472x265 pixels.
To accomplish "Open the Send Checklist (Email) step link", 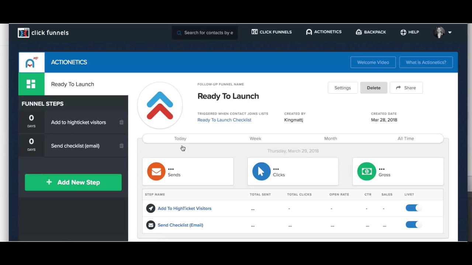I will [180, 225].
